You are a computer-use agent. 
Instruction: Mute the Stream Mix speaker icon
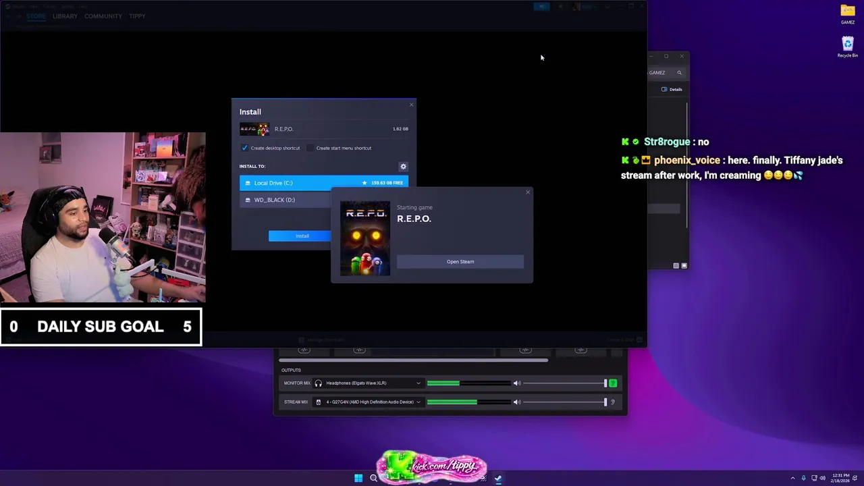tap(516, 402)
